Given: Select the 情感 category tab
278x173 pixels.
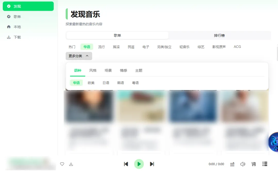Looking at the screenshot, I should 123,70.
